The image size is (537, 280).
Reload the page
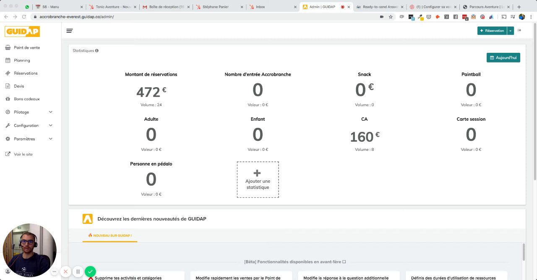click(24, 17)
